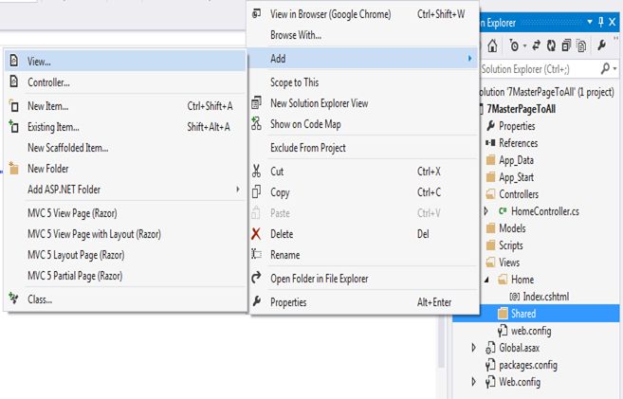Click the wrench Properties icon in toolbar
This screenshot has width=623, height=399.
tap(601, 45)
